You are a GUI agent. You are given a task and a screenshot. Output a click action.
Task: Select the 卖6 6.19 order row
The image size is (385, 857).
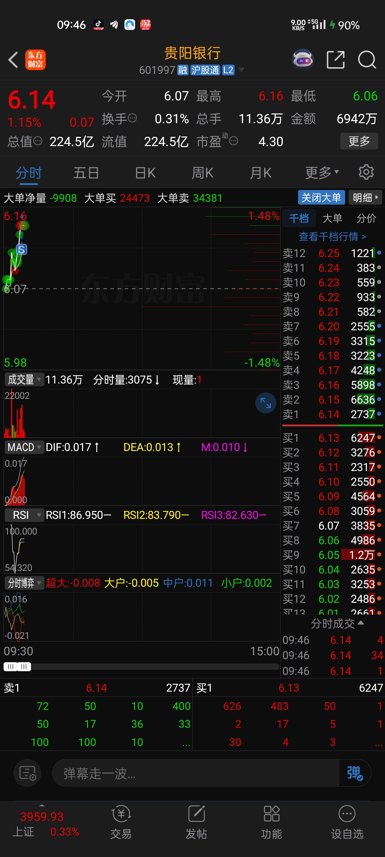[x=332, y=341]
